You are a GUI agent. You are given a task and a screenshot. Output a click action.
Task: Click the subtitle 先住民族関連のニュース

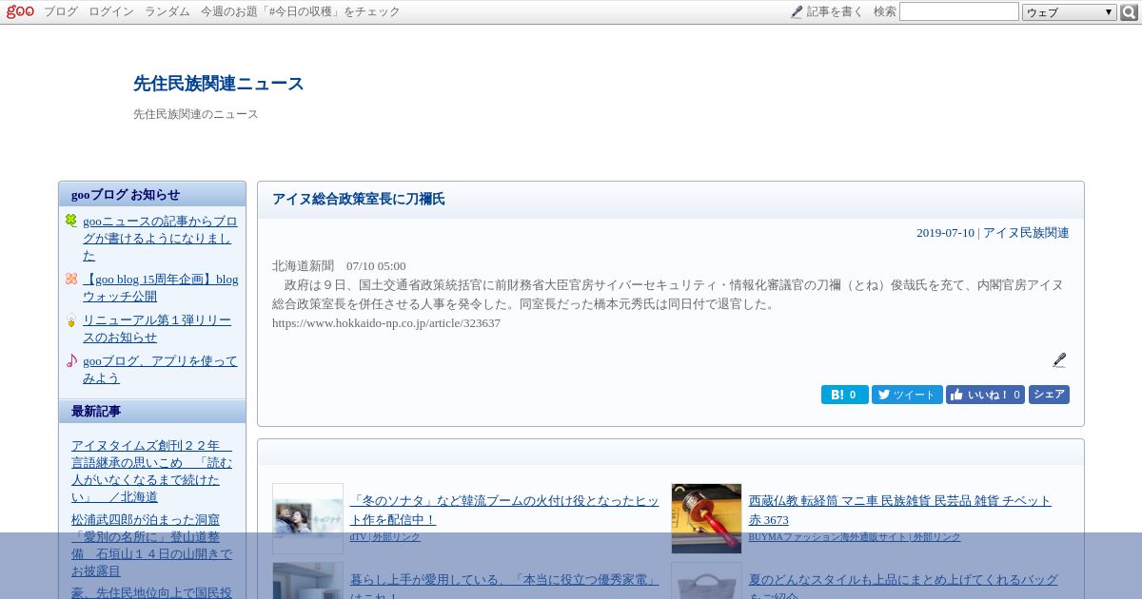[196, 114]
